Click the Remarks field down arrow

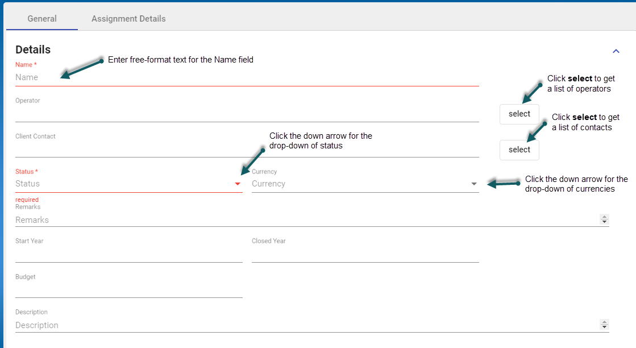[604, 222]
